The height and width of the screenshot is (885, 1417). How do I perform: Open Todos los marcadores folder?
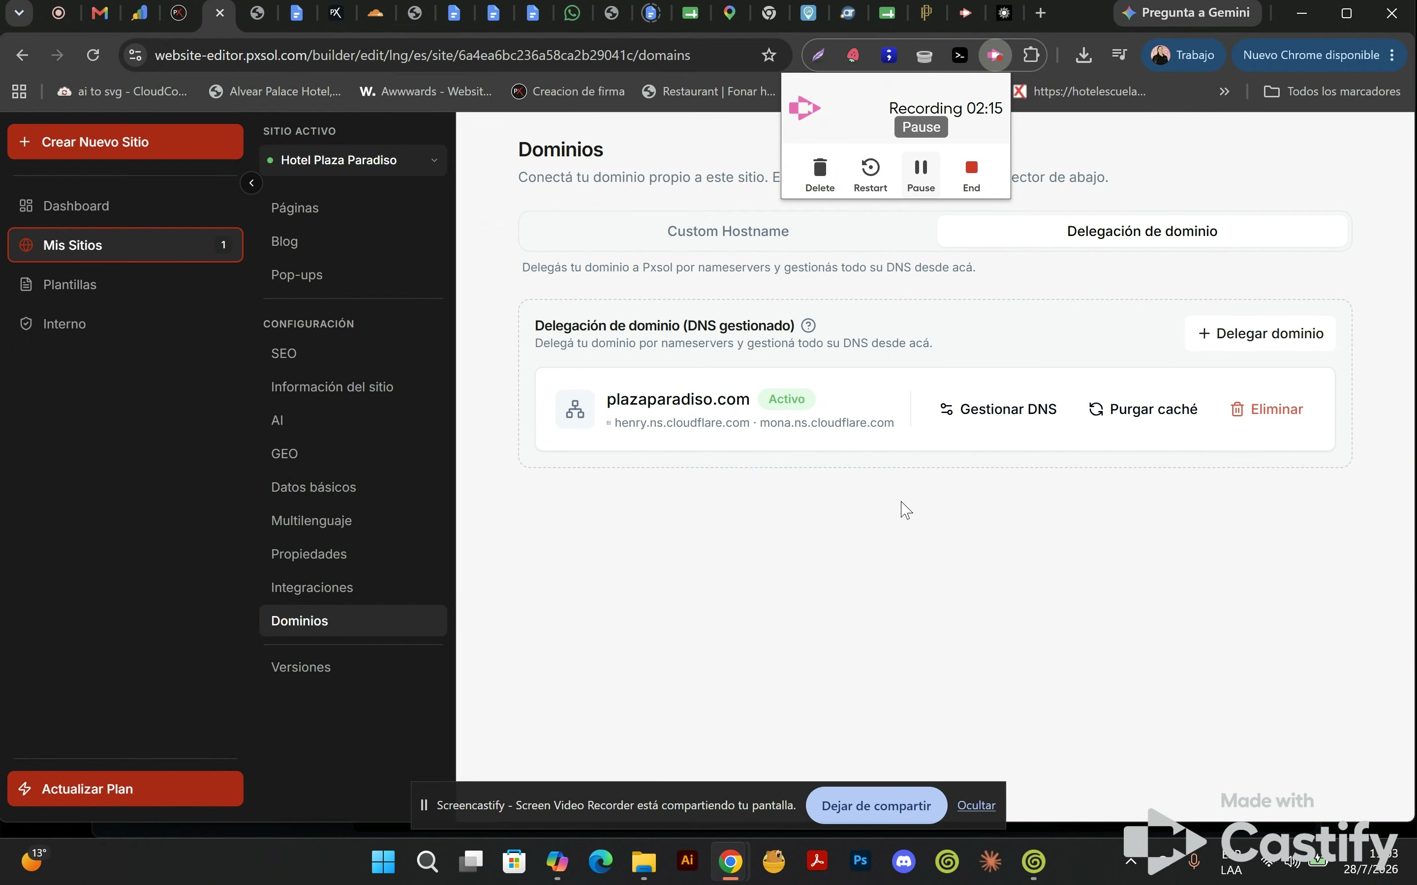(x=1332, y=91)
